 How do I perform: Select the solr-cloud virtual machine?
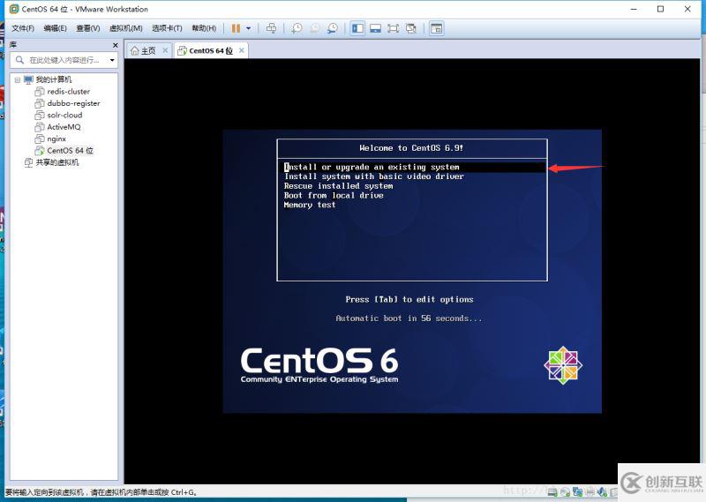64,115
